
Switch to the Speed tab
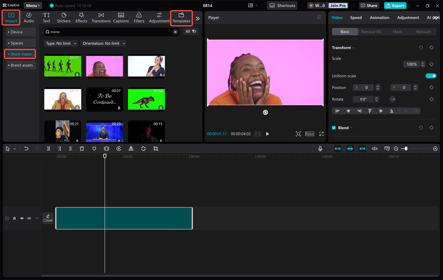click(x=356, y=17)
